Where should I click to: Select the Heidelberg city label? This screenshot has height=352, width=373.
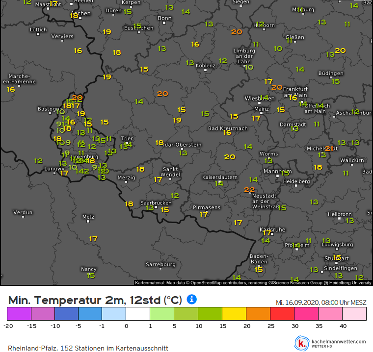coord(296,181)
